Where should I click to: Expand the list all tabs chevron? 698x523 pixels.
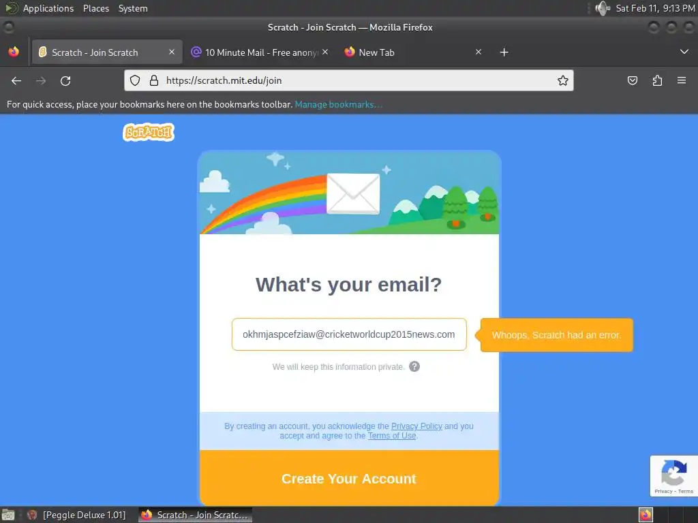click(x=684, y=52)
